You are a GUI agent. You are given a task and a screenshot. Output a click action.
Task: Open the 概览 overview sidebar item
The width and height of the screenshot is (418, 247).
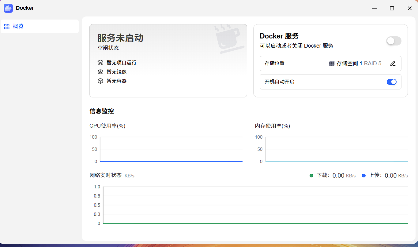pyautogui.click(x=40, y=26)
